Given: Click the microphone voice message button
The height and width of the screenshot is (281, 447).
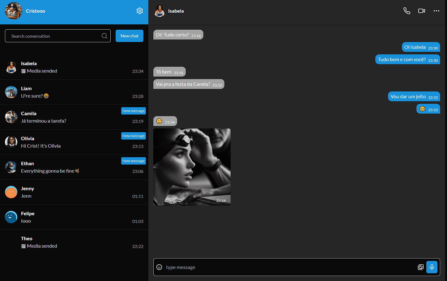Looking at the screenshot, I should pyautogui.click(x=432, y=267).
